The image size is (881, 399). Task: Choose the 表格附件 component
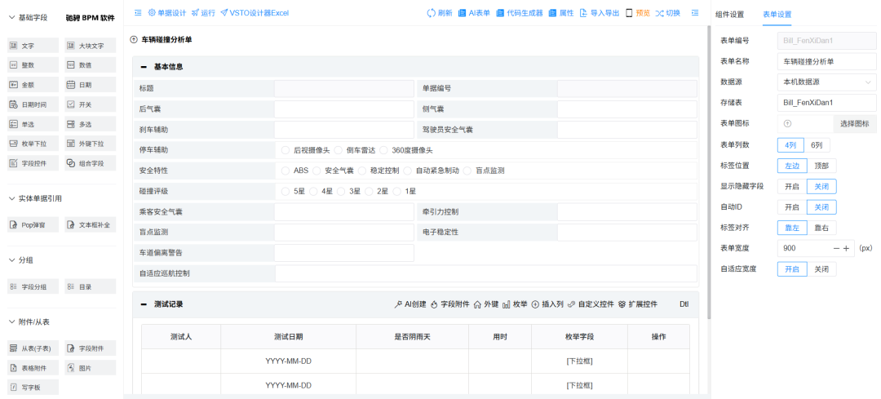[x=33, y=368]
